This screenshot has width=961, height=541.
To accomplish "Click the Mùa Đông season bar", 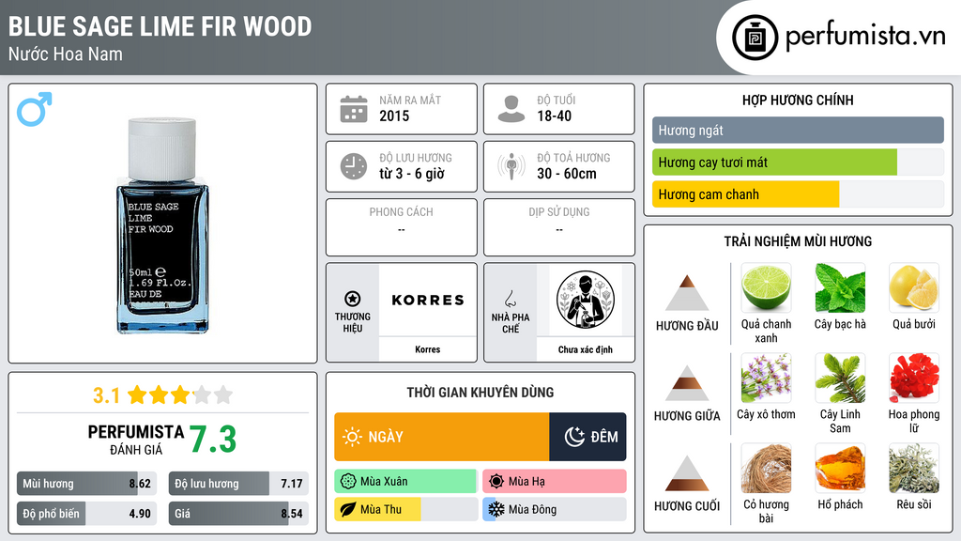I will tap(555, 509).
